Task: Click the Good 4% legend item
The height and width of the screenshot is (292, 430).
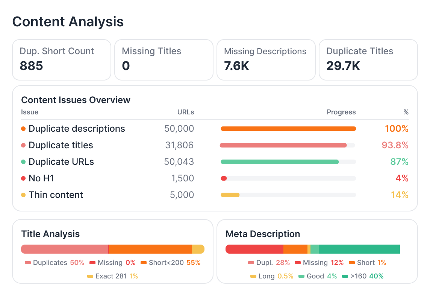Action: [x=318, y=276]
